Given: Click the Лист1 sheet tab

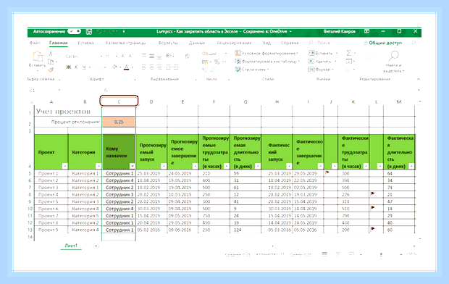Looking at the screenshot, I should pos(71,246).
